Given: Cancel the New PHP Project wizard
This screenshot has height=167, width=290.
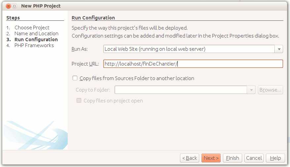Looking at the screenshot, I should (254, 158).
